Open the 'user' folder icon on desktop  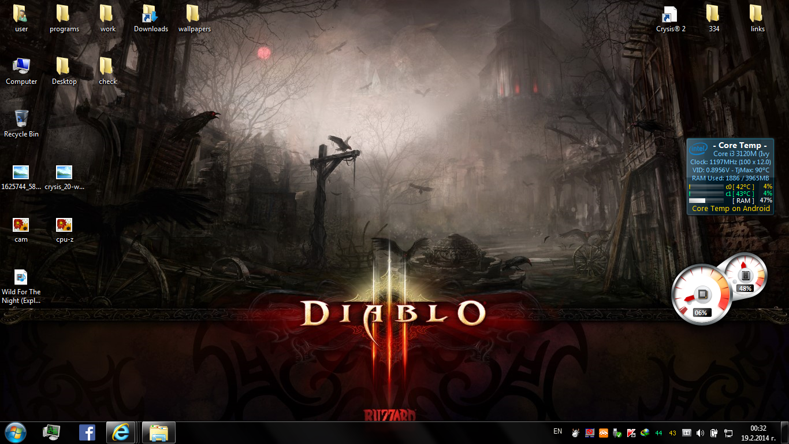(21, 18)
